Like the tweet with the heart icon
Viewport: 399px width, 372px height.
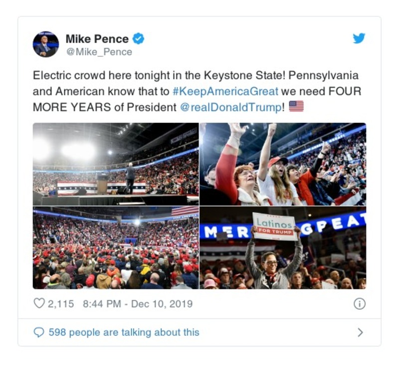pyautogui.click(x=39, y=304)
